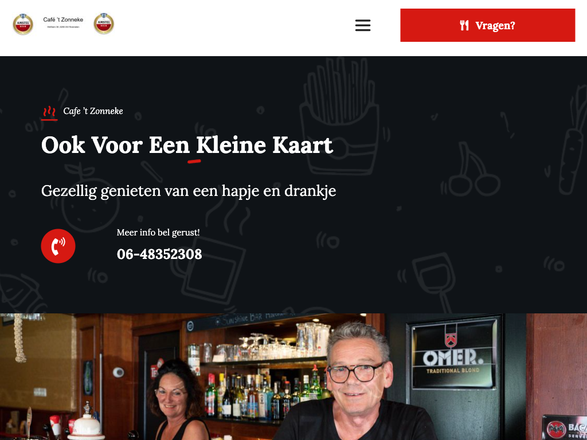Click the right Amstel beer logo

coord(104,23)
